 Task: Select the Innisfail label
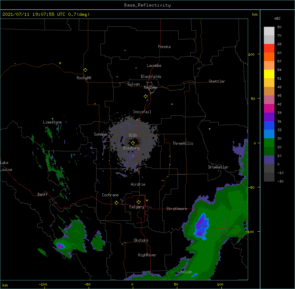click(142, 112)
